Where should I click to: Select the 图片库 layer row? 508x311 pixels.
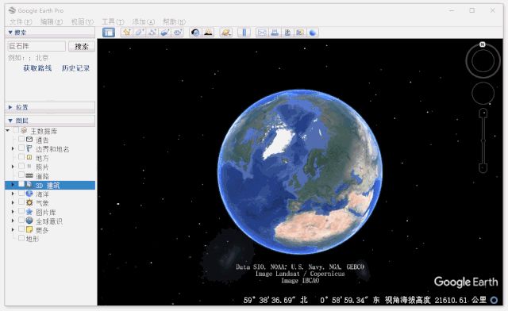[46, 212]
